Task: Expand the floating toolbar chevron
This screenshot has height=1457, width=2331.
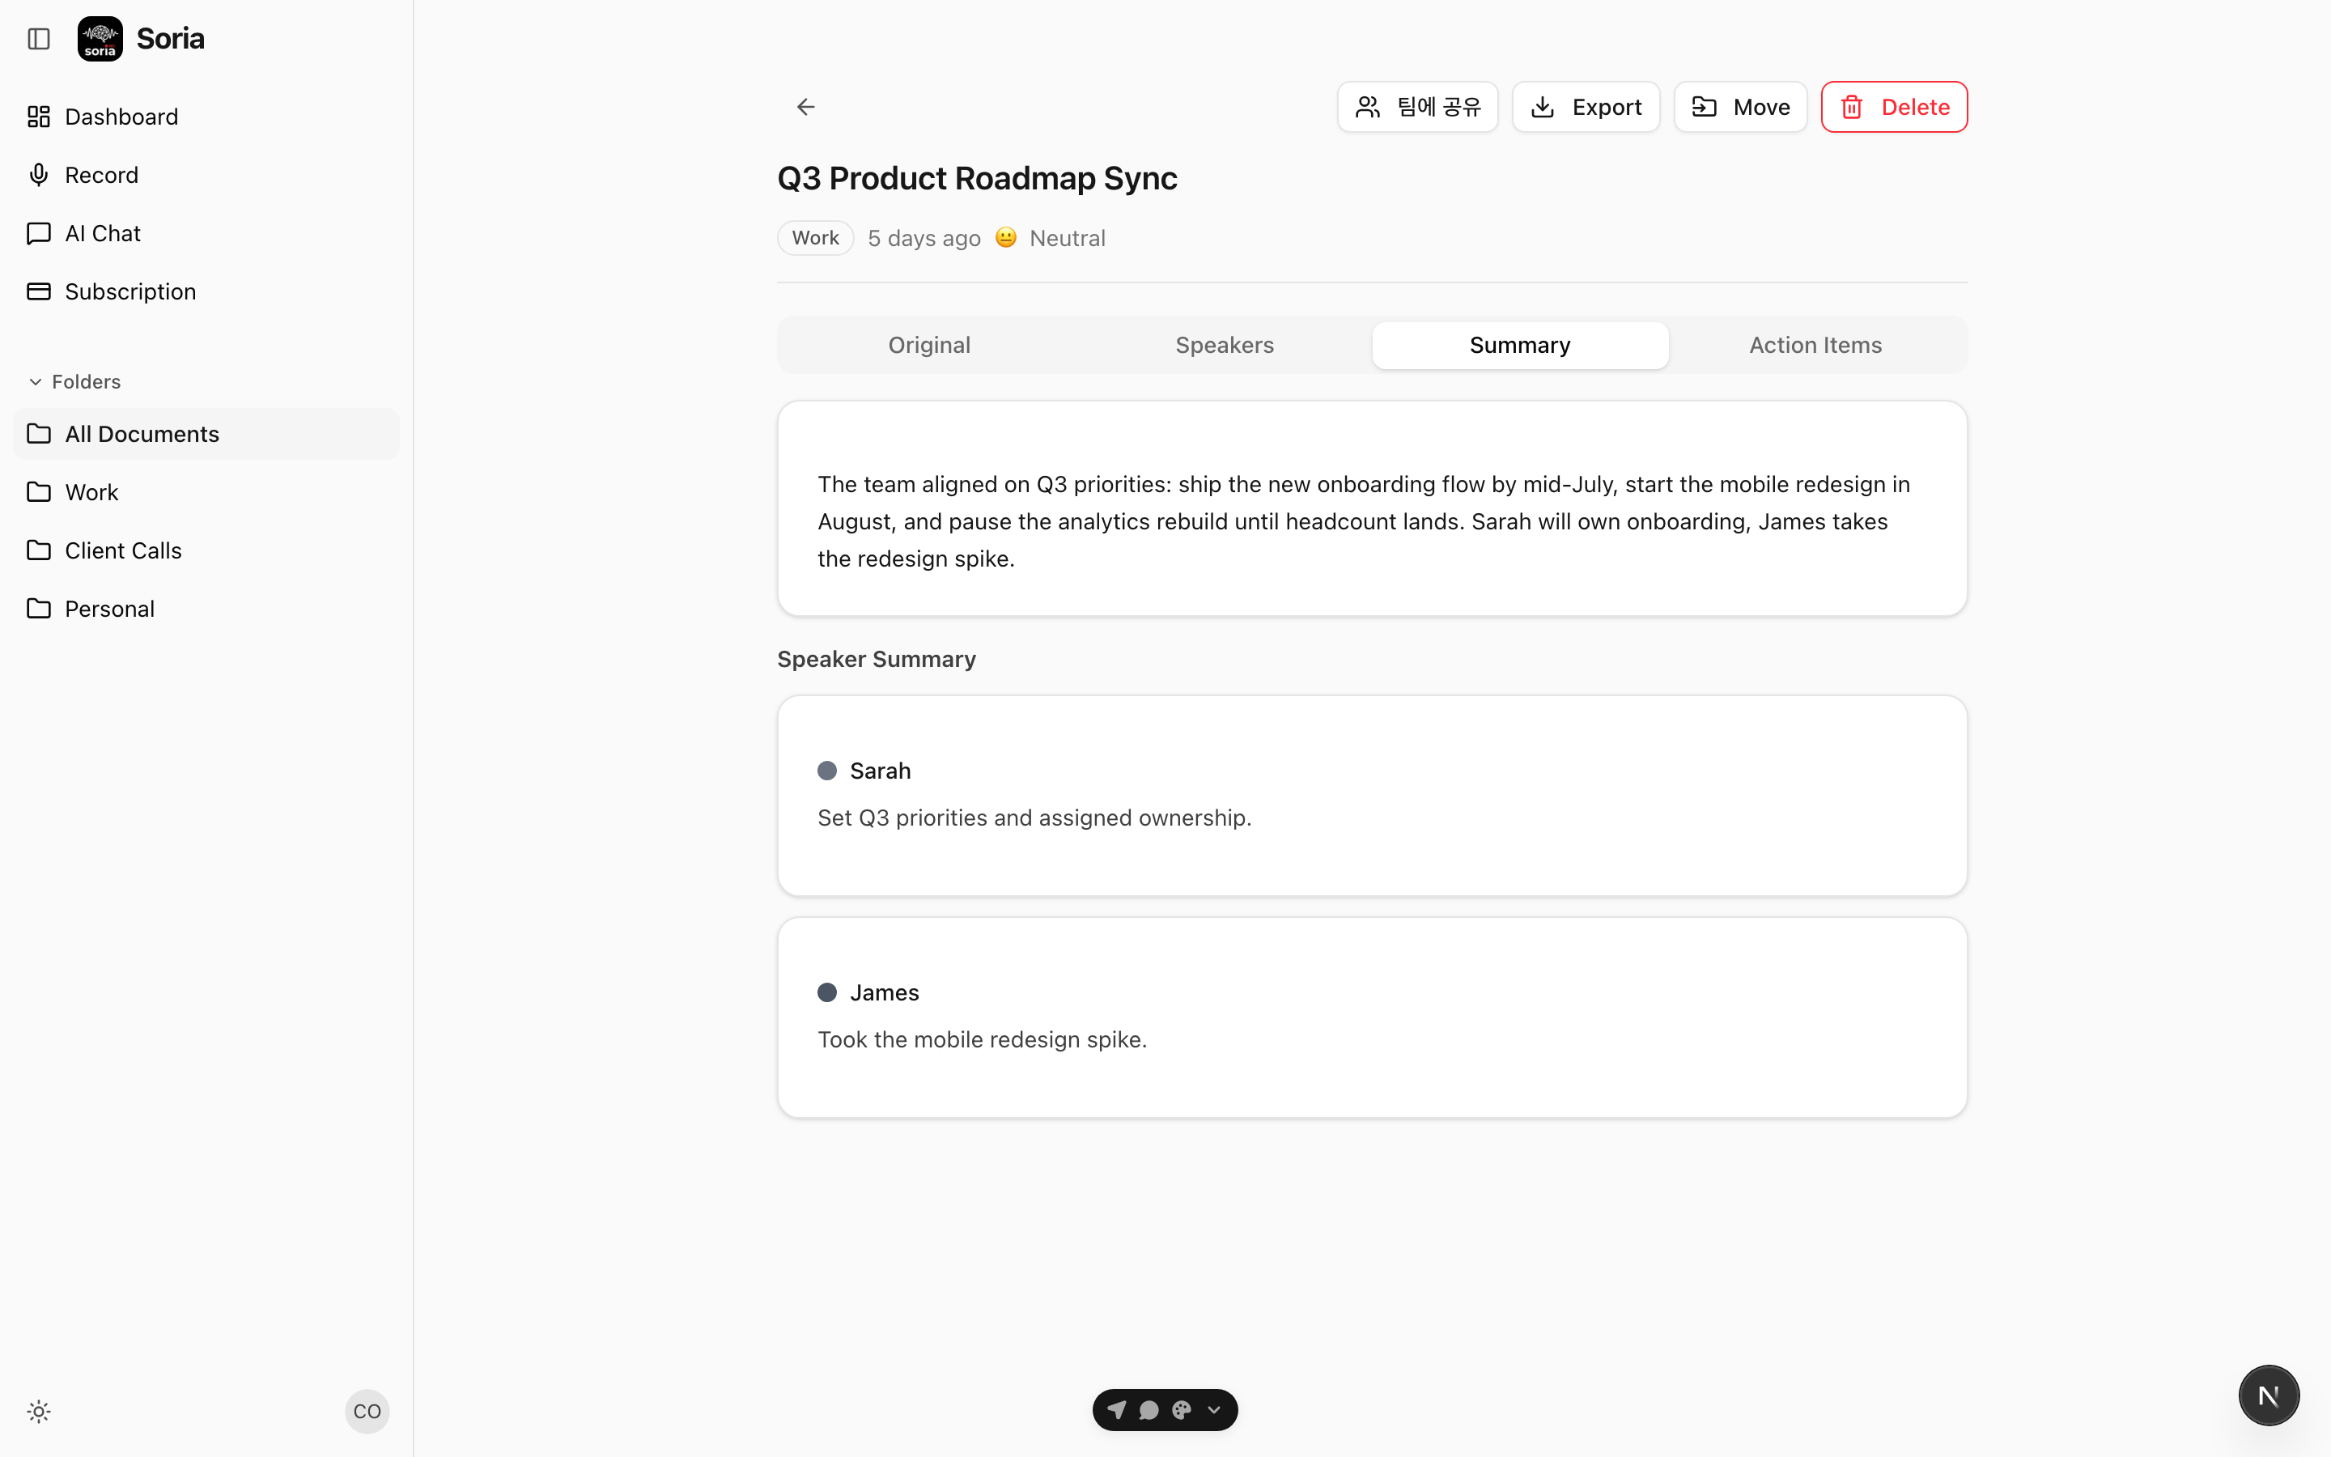Action: tap(1214, 1410)
